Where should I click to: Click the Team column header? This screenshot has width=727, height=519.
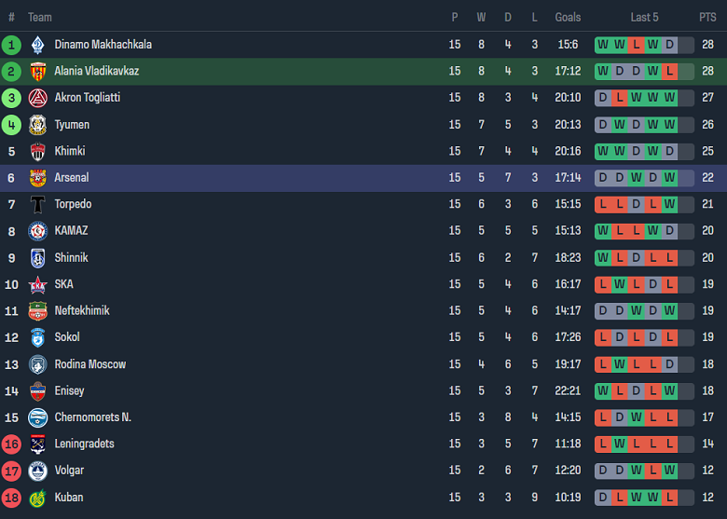point(40,17)
